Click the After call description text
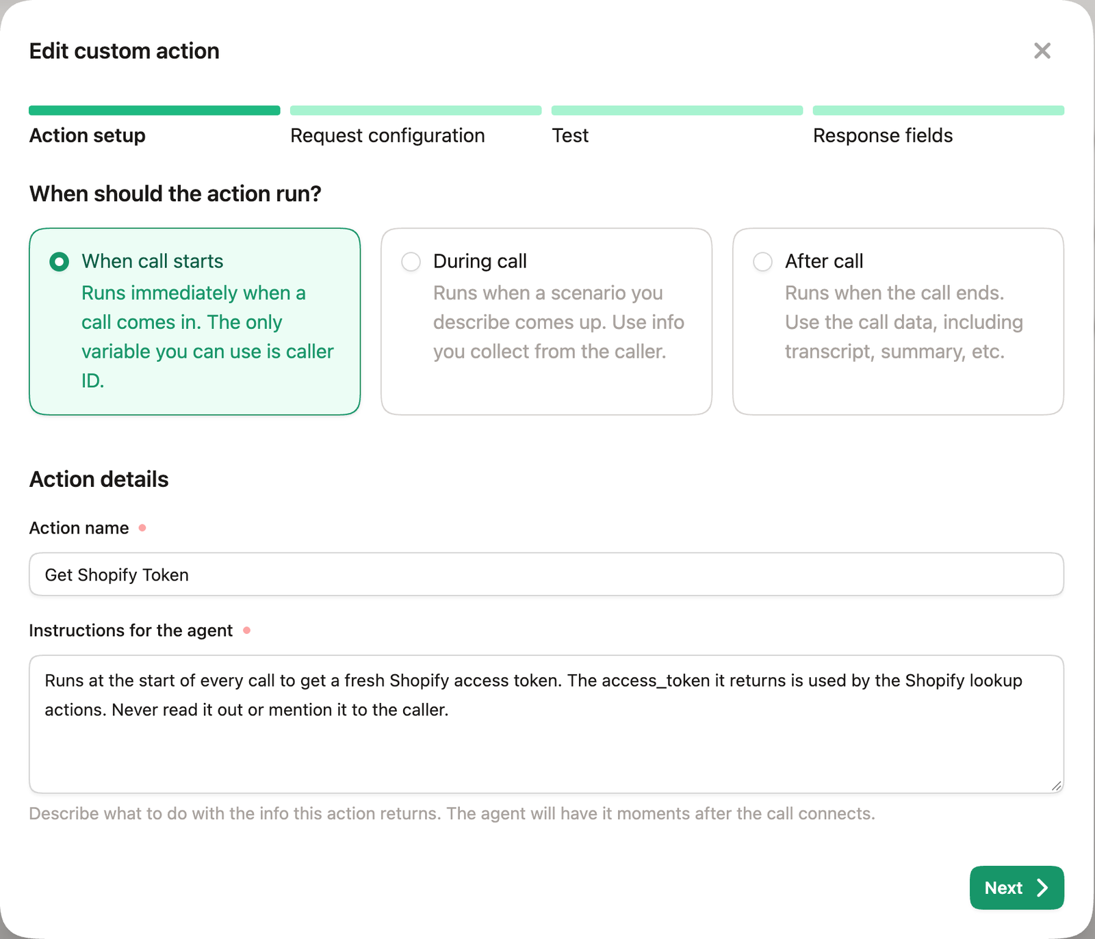Image resolution: width=1095 pixels, height=939 pixels. [904, 322]
